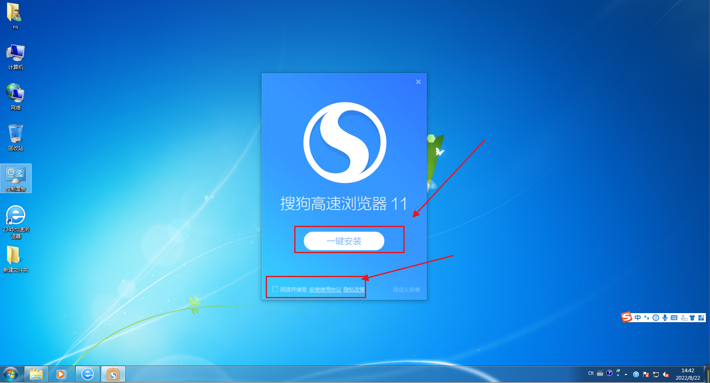Show hidden tray icons arrow
This screenshot has width=710, height=383.
point(626,374)
